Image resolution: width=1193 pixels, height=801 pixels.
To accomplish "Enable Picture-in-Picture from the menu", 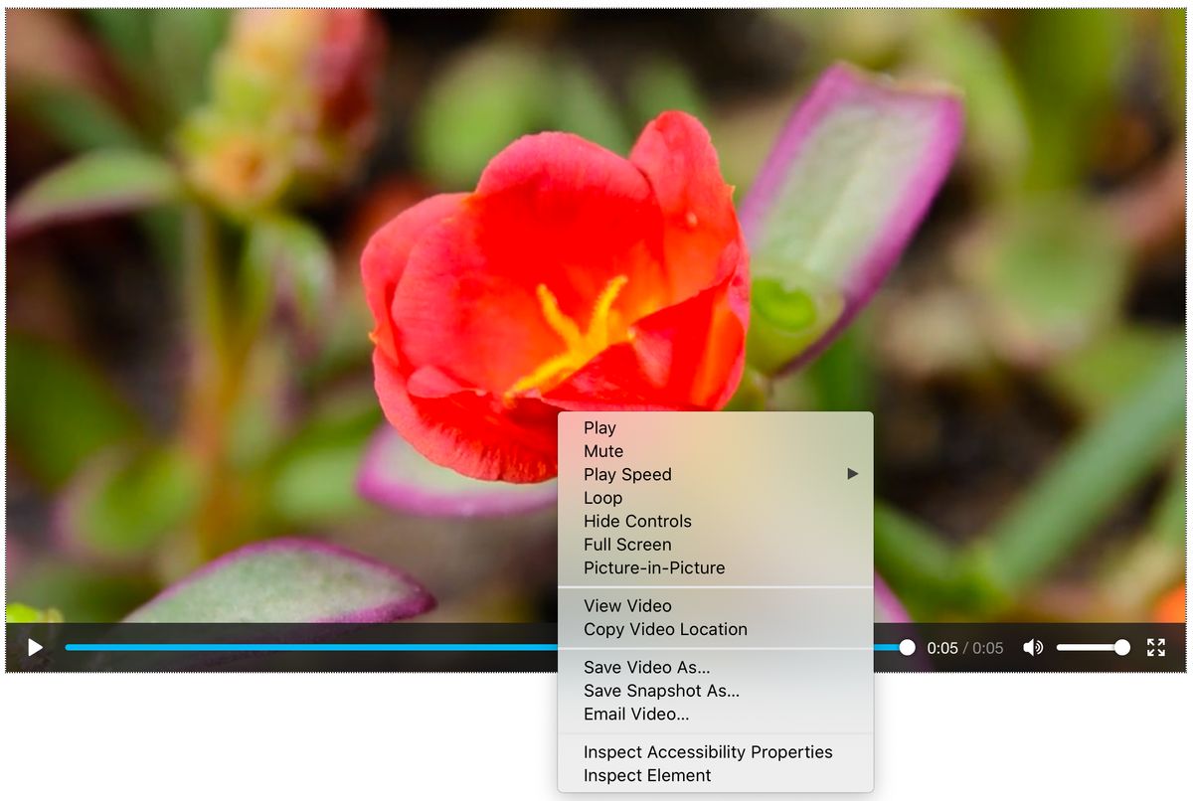I will (x=654, y=568).
